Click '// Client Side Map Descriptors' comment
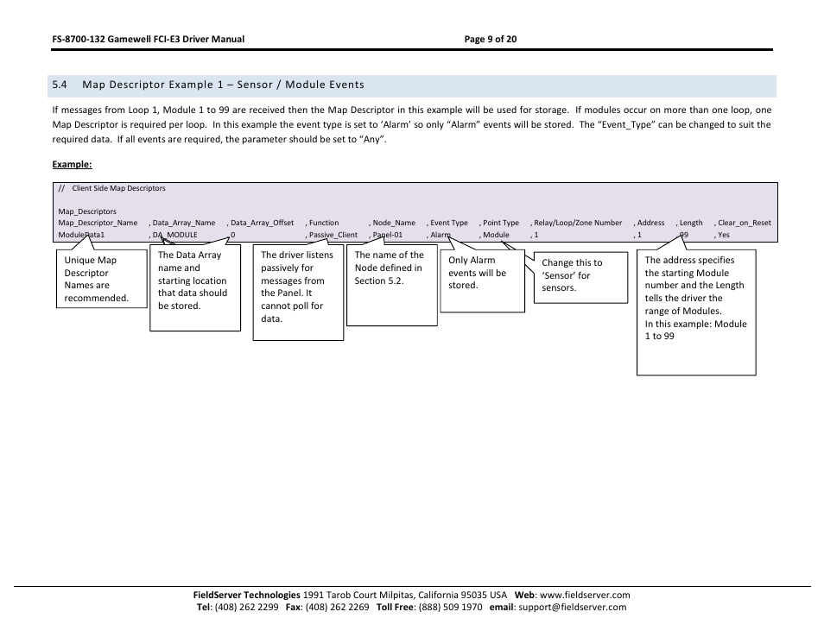This screenshot has height=637, width=824. point(112,188)
